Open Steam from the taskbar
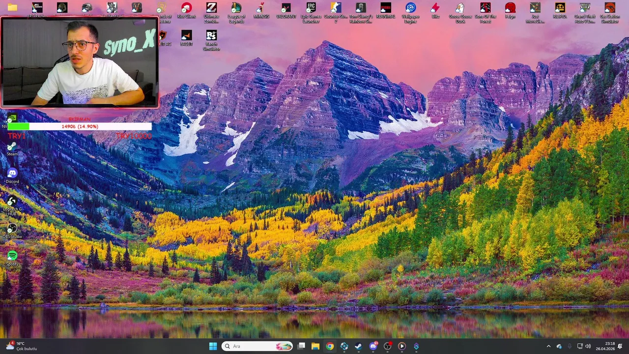 [358, 346]
